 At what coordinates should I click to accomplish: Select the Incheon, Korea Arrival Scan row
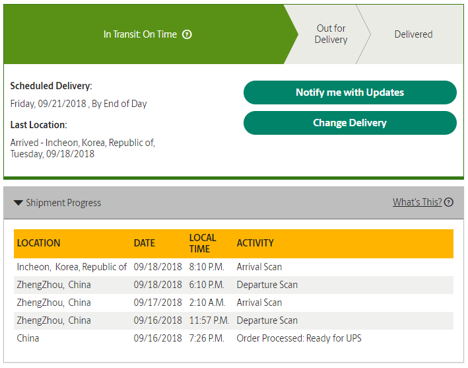coord(234,267)
